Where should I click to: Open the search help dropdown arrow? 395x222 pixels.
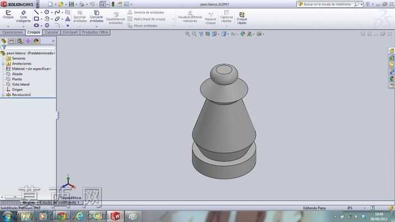[361, 4]
